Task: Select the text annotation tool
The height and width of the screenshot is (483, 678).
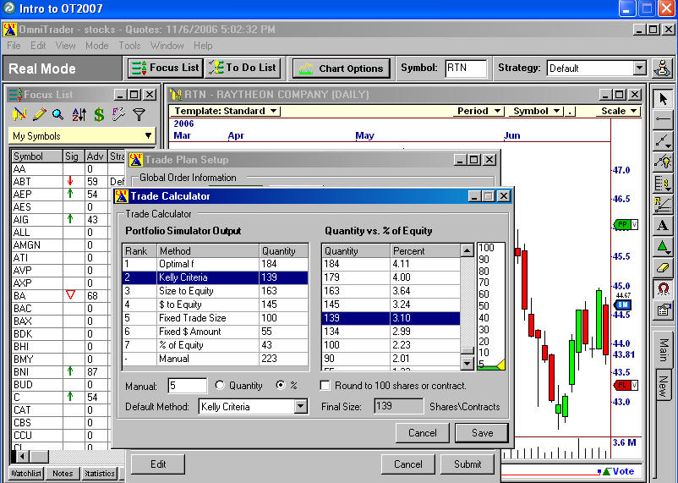Action: click(663, 225)
